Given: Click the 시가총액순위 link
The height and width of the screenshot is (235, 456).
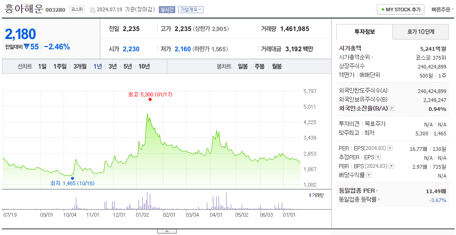Looking at the screenshot, I should pyautogui.click(x=354, y=57).
